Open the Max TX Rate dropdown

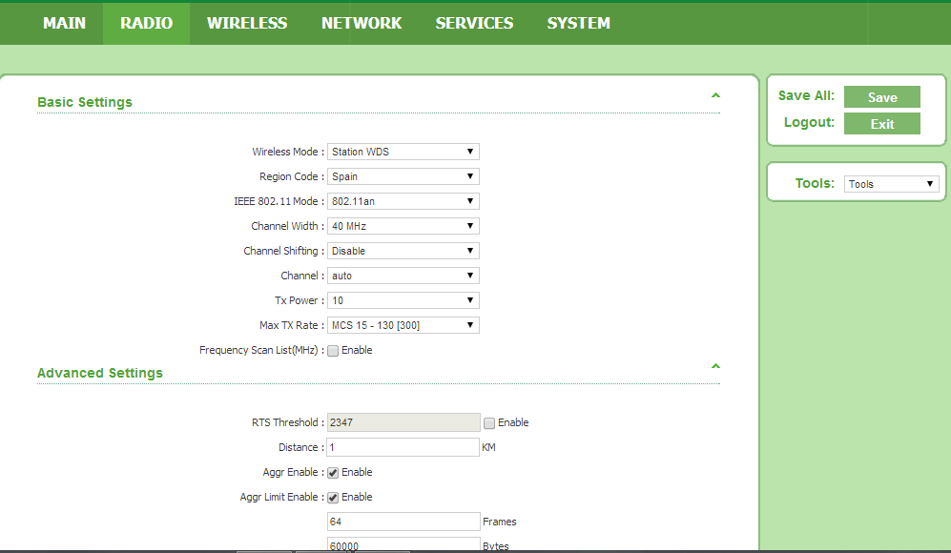(x=403, y=325)
